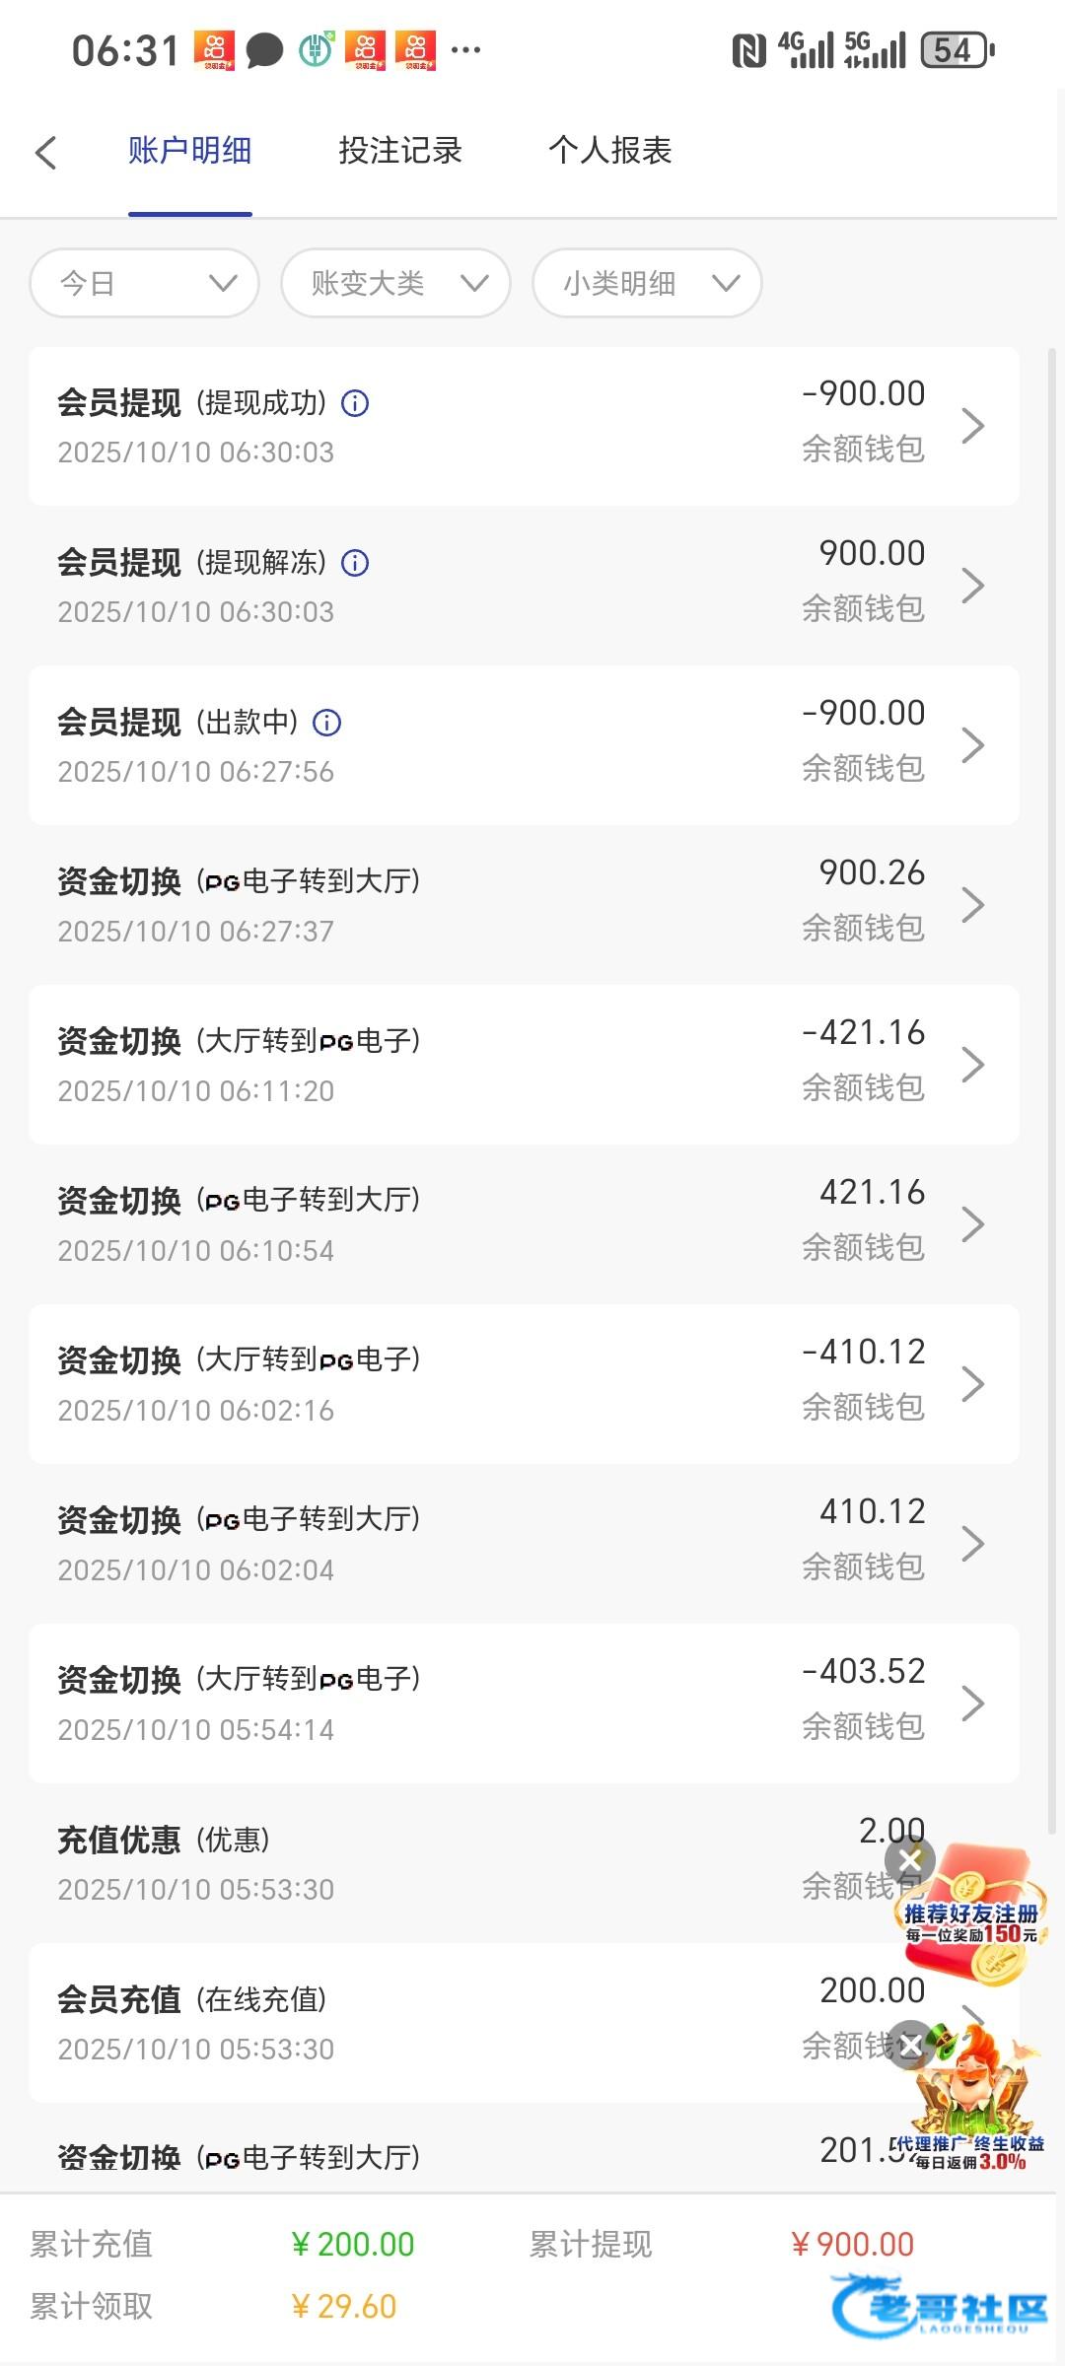Show info for 出款中 withdrawal

pyautogui.click(x=327, y=723)
